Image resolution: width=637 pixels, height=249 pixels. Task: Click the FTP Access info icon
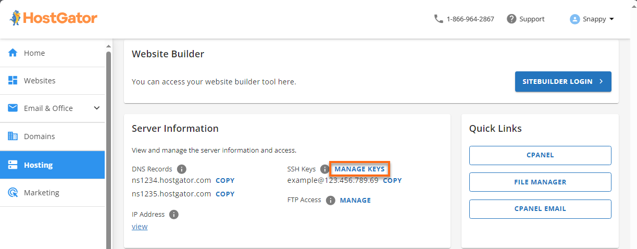point(330,200)
